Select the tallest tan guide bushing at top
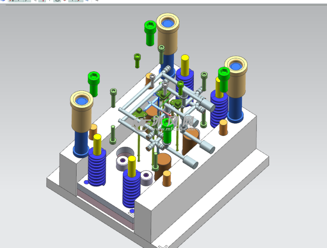 pos(167,37)
